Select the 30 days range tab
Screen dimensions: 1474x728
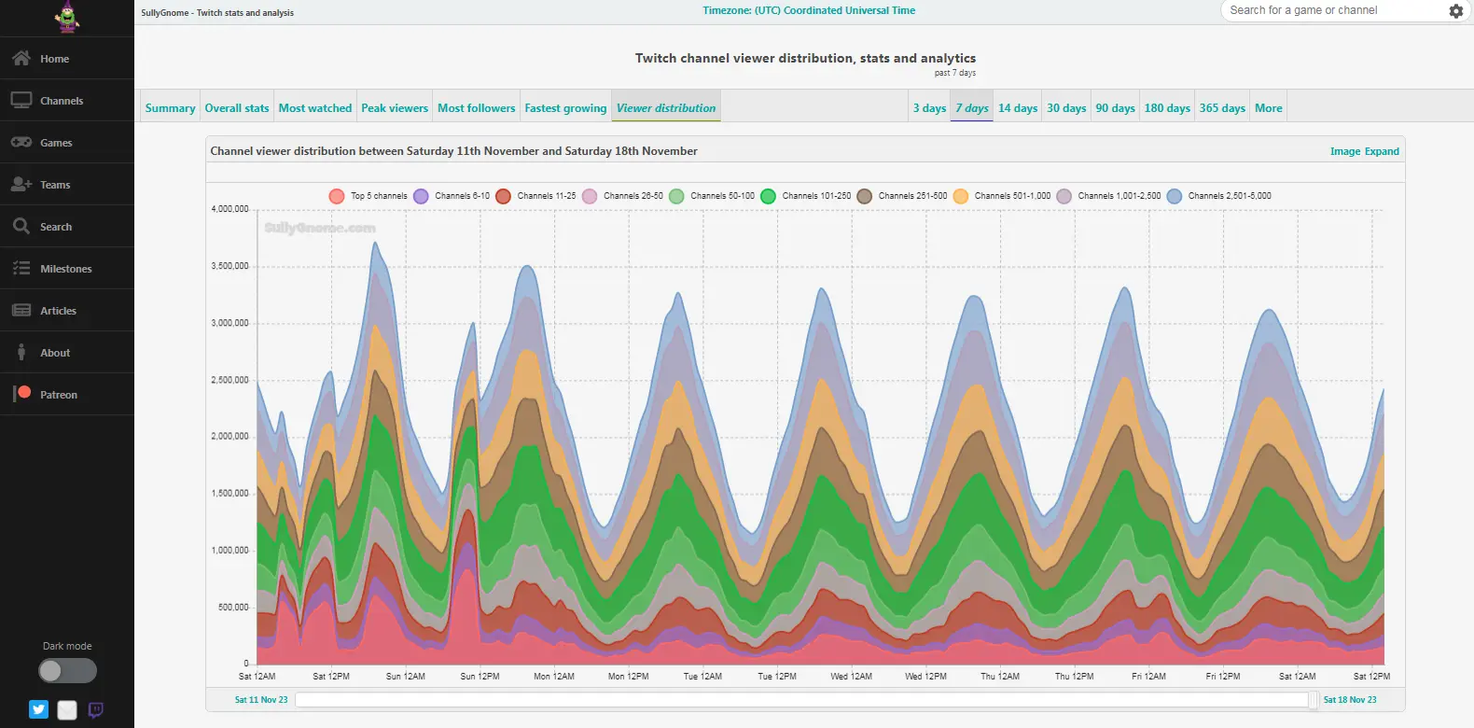click(x=1065, y=108)
